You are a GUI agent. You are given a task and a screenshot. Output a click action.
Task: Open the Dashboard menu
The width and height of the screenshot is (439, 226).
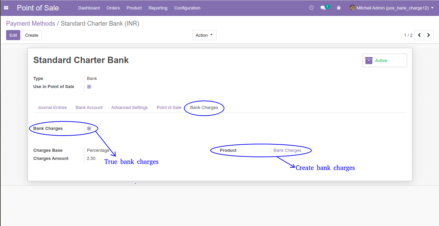pyautogui.click(x=89, y=8)
